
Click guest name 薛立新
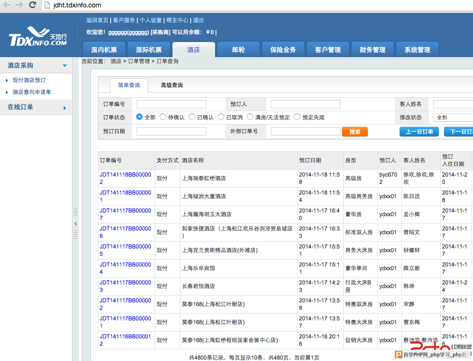click(412, 268)
